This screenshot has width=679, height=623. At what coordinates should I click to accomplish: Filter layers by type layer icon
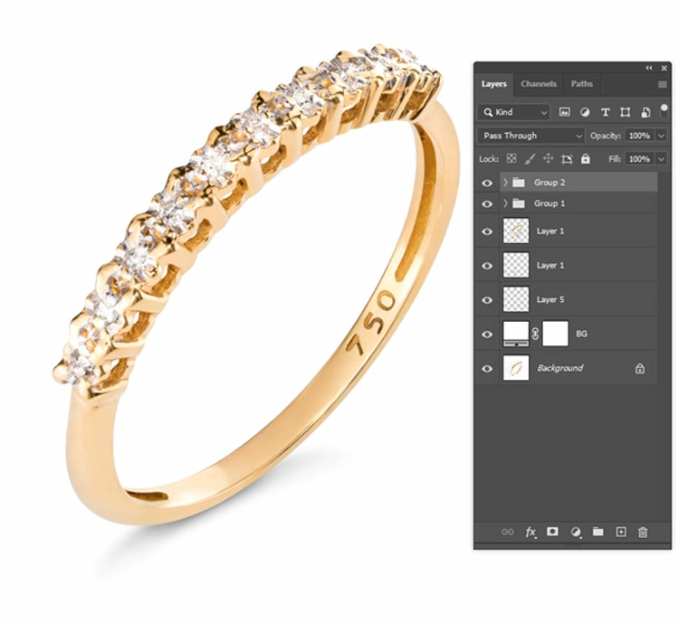pyautogui.click(x=605, y=112)
